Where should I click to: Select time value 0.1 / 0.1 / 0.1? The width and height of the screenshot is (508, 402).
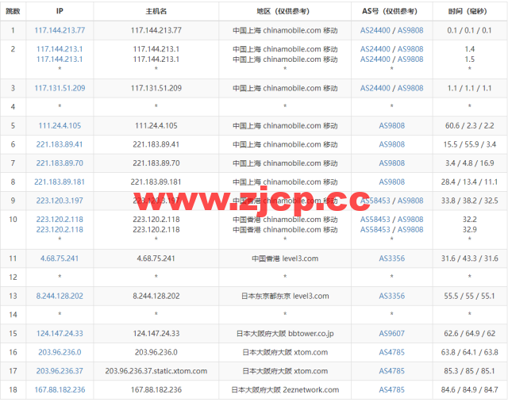pyautogui.click(x=470, y=30)
